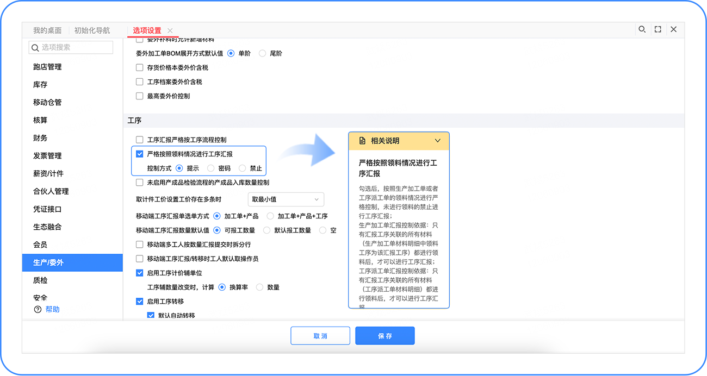This screenshot has width=707, height=376.
Task: Check 存货价格本委外价含税
Action: 140,68
